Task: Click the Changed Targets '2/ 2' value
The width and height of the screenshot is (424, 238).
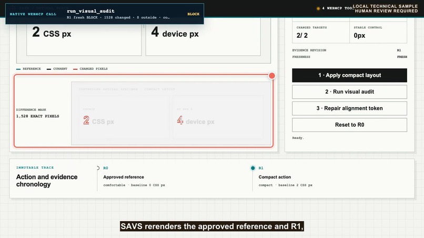Action: (302, 35)
